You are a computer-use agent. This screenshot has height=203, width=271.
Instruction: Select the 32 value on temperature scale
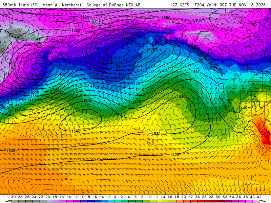click(225, 197)
